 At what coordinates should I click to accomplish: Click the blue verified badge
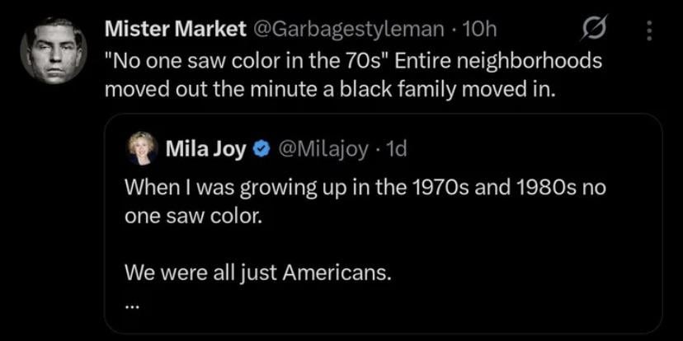[260, 150]
